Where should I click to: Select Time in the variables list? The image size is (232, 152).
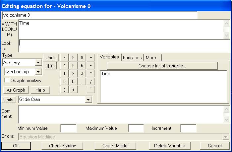tap(106, 74)
